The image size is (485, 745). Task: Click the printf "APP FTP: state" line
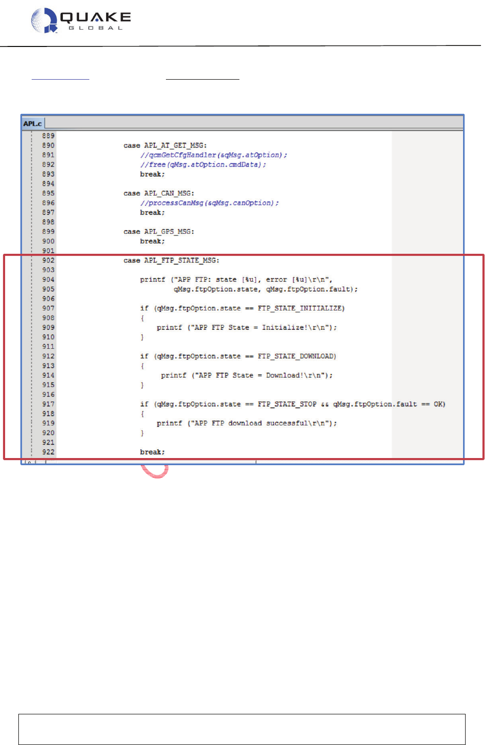[x=236, y=280]
